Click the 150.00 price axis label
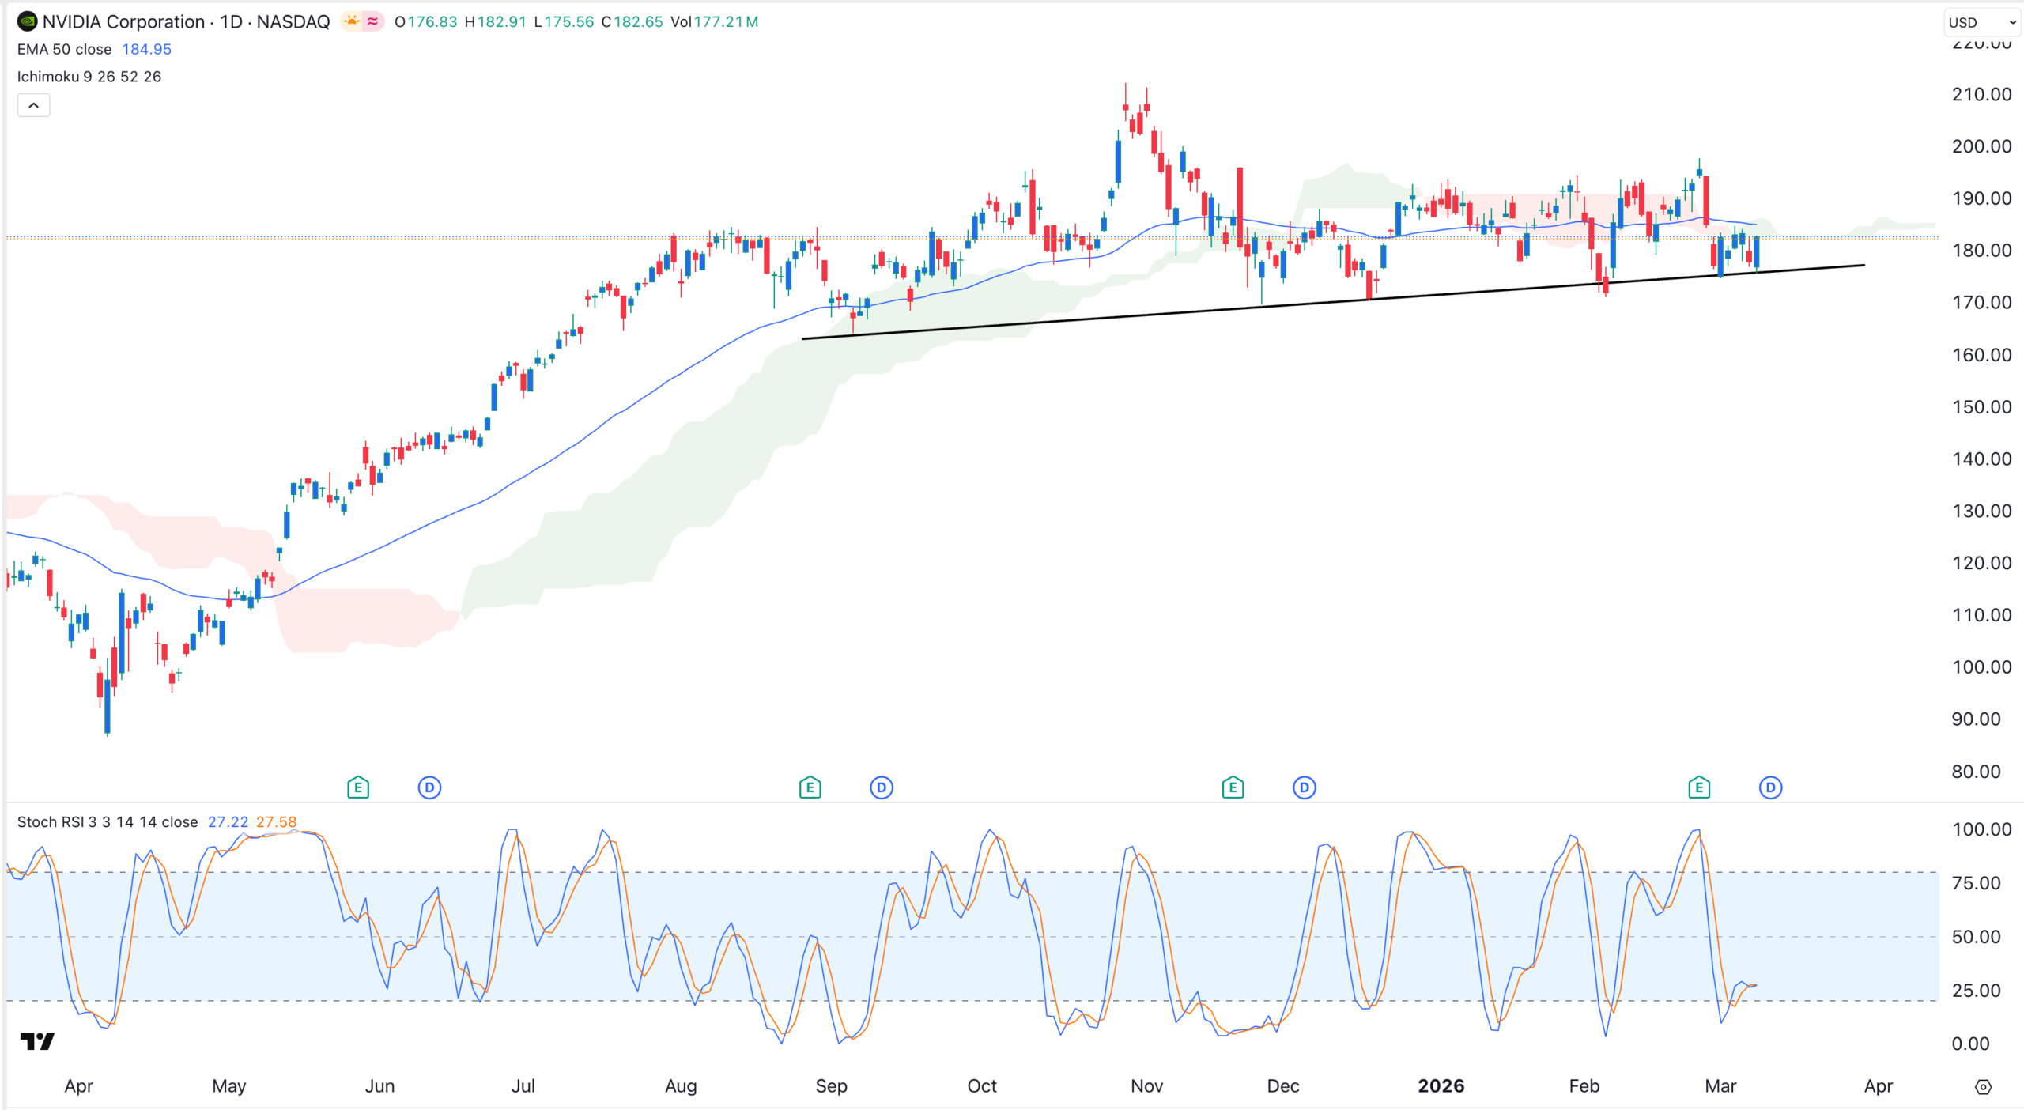The width and height of the screenshot is (2024, 1110). click(1981, 407)
